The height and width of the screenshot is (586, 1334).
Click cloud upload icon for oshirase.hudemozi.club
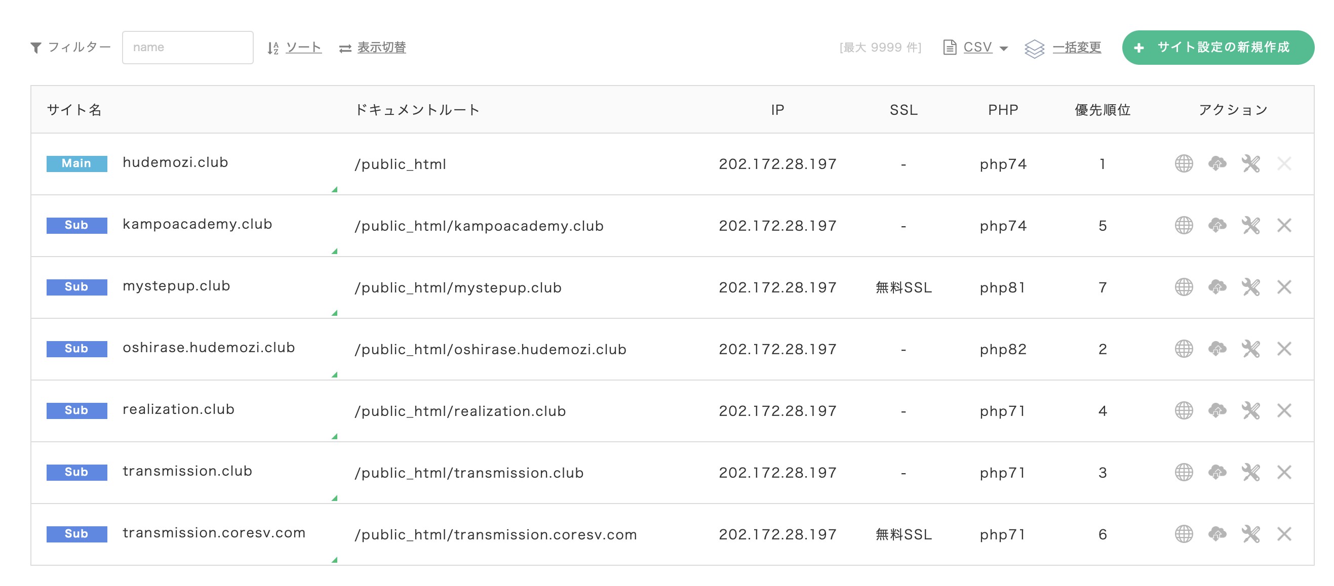coord(1218,349)
